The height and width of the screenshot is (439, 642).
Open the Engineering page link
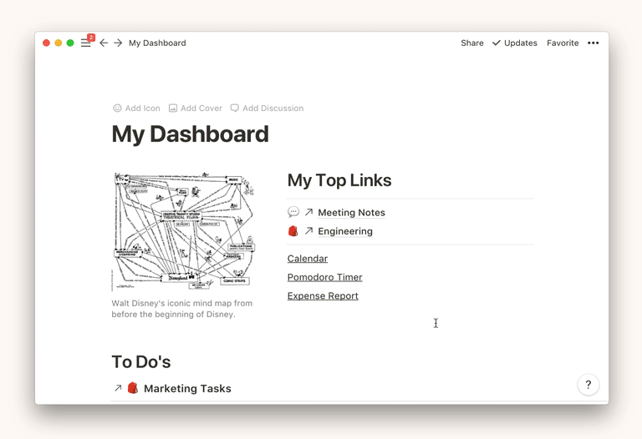pyautogui.click(x=345, y=231)
